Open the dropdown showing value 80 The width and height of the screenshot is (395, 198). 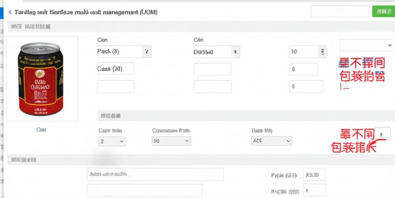click(x=171, y=141)
